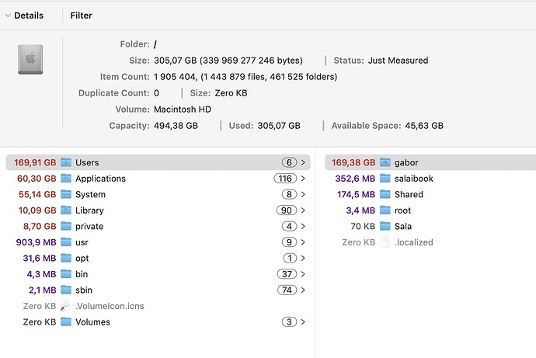Click the 74 item count badge for sbin
Image resolution: width=536 pixels, height=358 pixels.
click(287, 290)
